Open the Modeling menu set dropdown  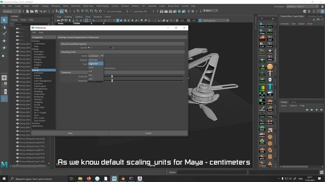[x=12, y=11]
